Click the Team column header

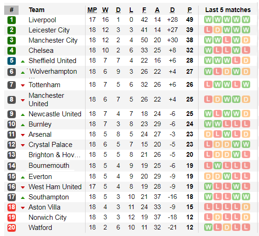point(37,10)
